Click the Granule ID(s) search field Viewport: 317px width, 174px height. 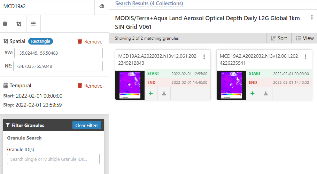pyautogui.click(x=53, y=159)
